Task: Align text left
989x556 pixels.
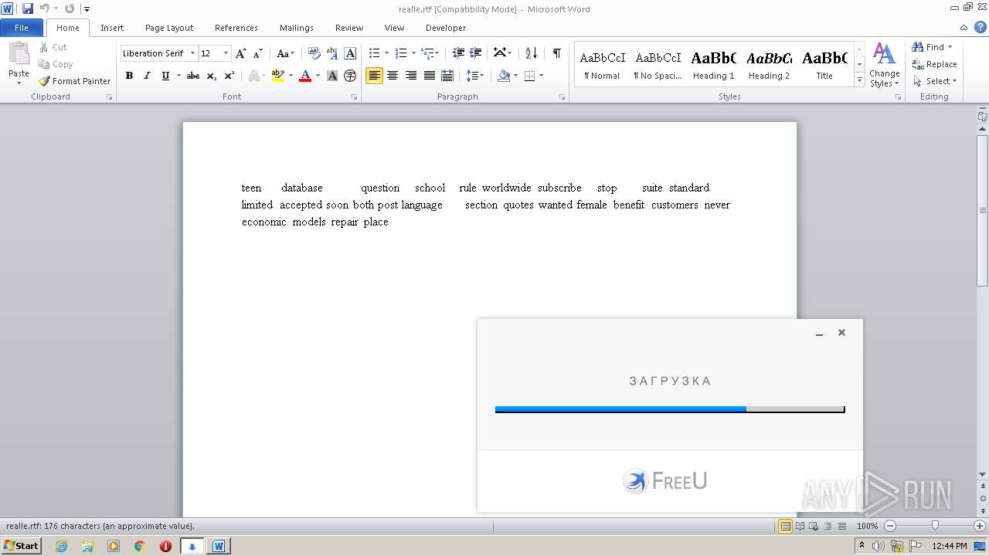Action: (x=374, y=76)
